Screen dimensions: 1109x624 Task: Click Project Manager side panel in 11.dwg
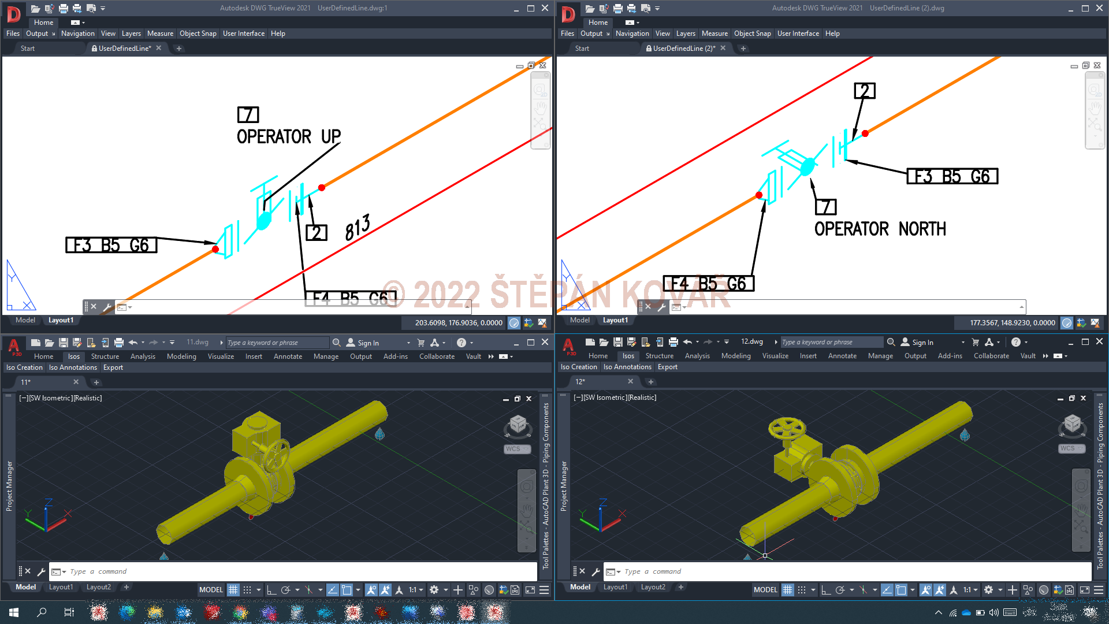click(9, 485)
